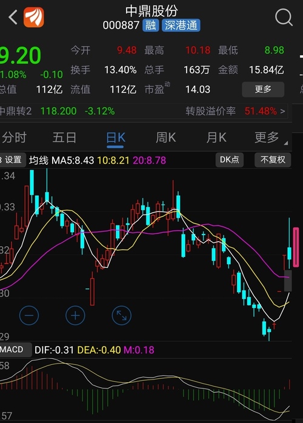Select the 月K monthly tab

[x=216, y=138]
